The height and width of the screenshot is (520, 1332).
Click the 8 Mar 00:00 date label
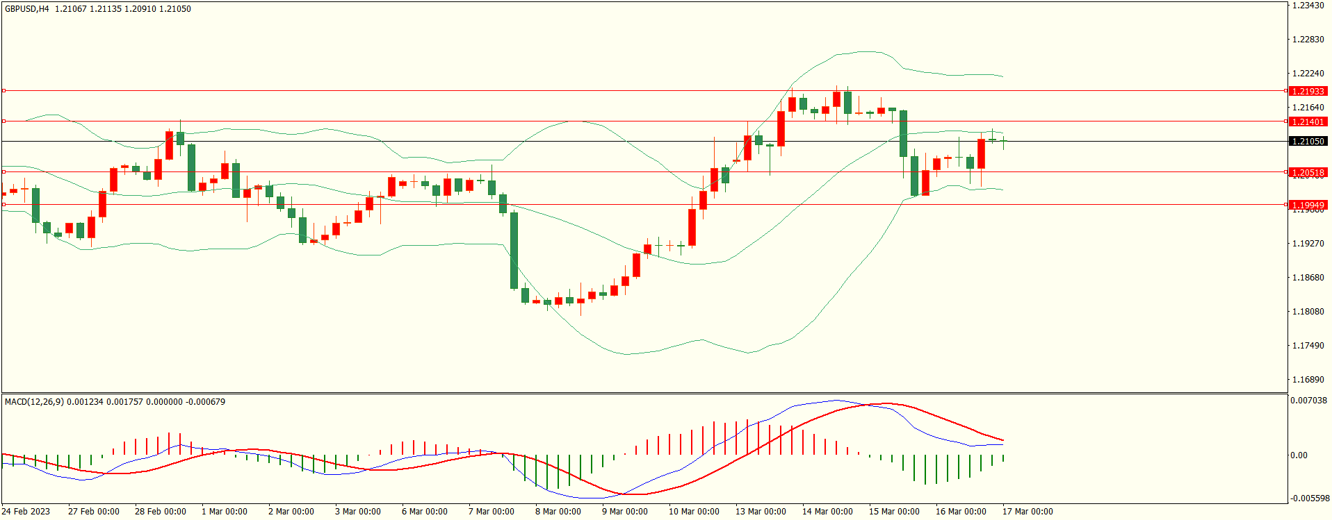click(x=558, y=512)
